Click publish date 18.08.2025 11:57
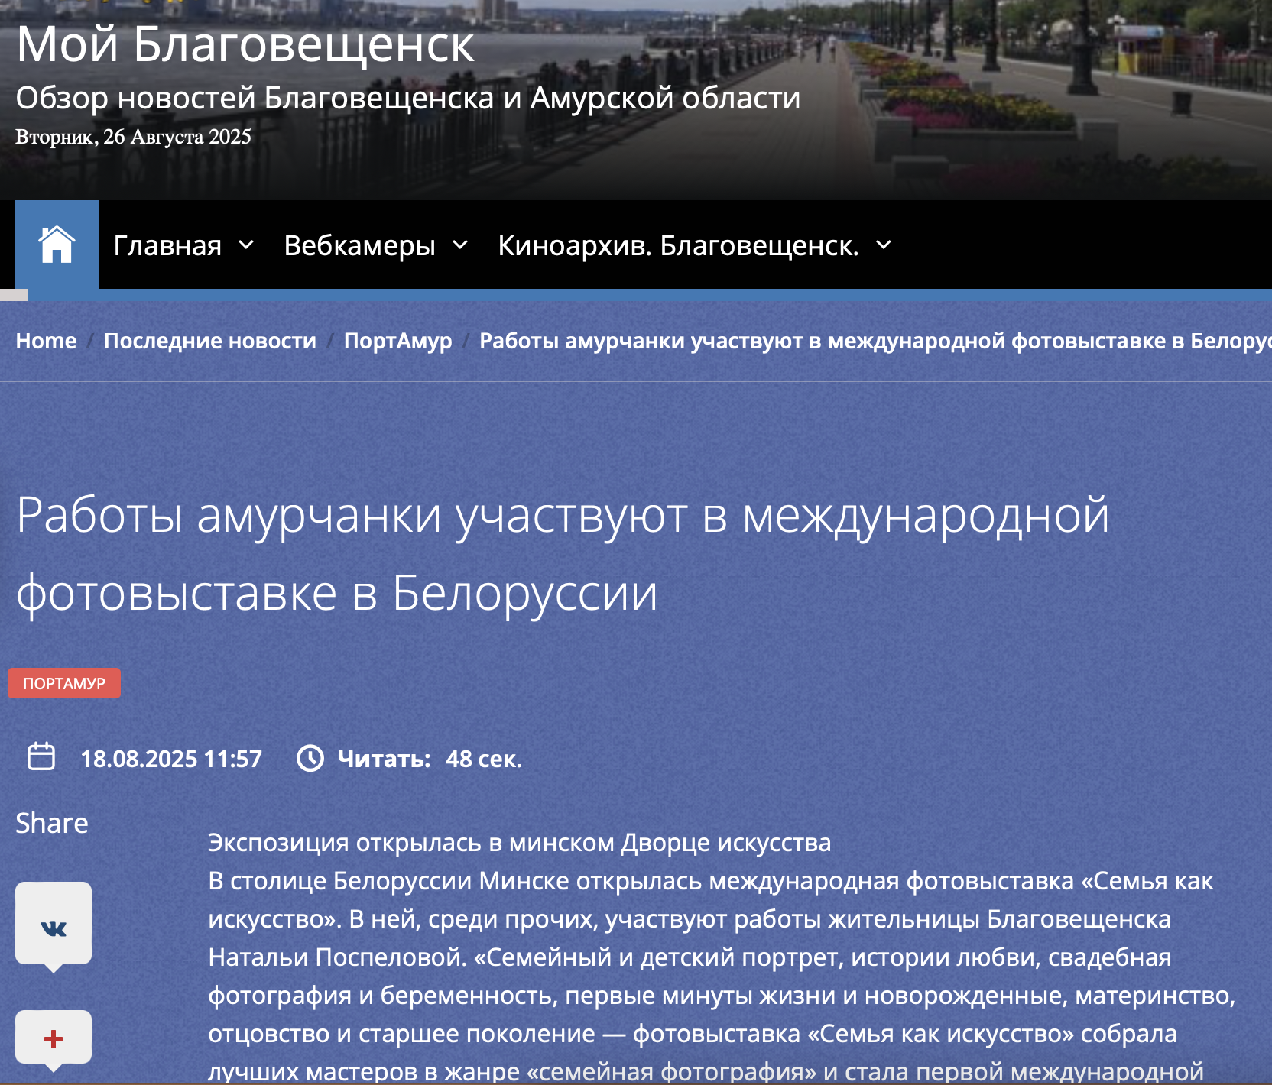The width and height of the screenshot is (1272, 1085). pos(171,759)
